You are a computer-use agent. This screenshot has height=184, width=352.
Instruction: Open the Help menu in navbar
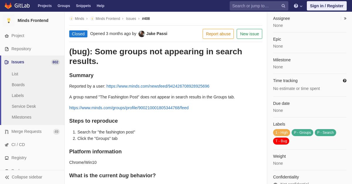coord(101,6)
